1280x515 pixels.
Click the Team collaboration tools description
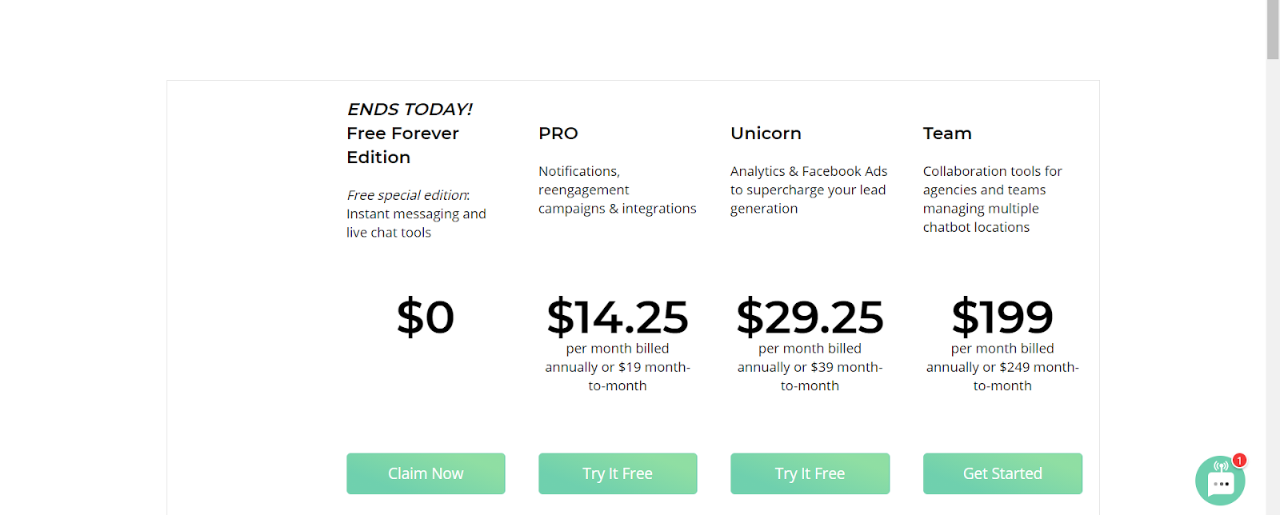click(992, 199)
